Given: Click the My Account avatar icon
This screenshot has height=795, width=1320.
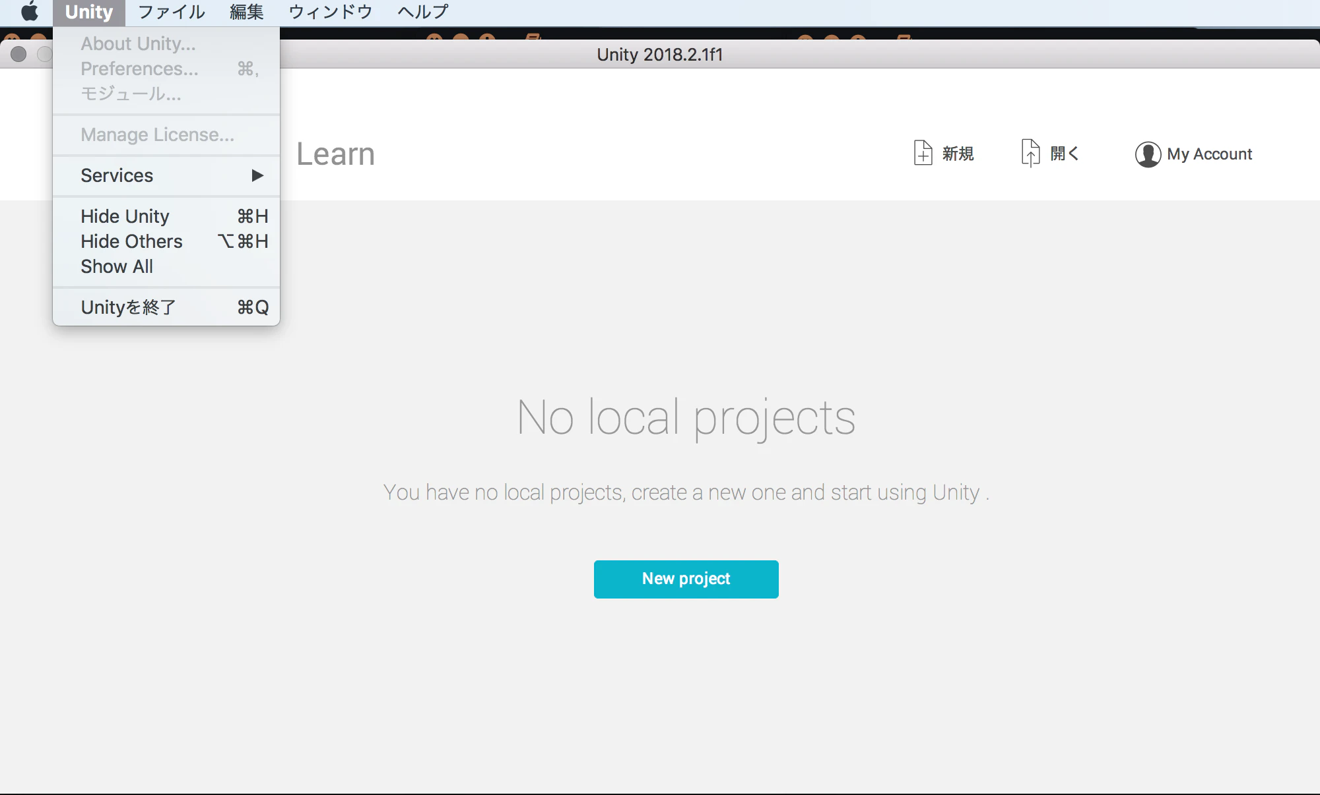Looking at the screenshot, I should point(1148,154).
